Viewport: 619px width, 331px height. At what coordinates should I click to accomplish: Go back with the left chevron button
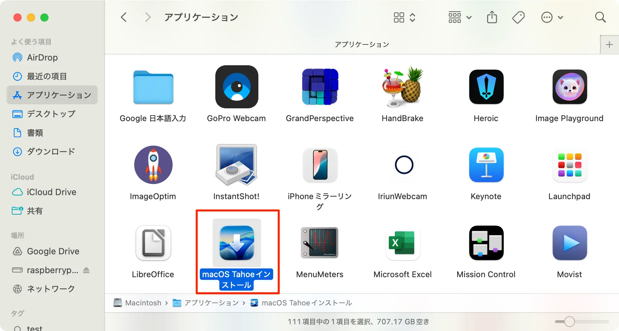coord(124,17)
